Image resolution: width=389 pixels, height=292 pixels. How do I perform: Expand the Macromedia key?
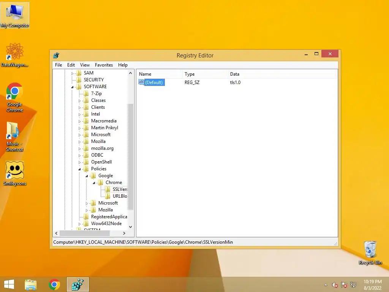pos(79,121)
